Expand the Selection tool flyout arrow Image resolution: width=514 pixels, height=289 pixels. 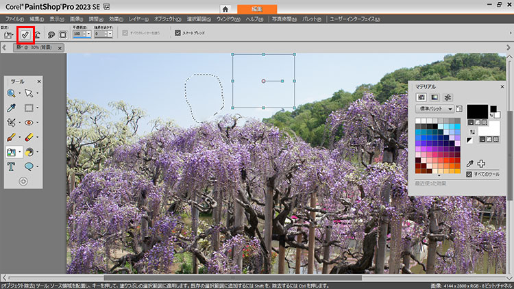point(38,108)
